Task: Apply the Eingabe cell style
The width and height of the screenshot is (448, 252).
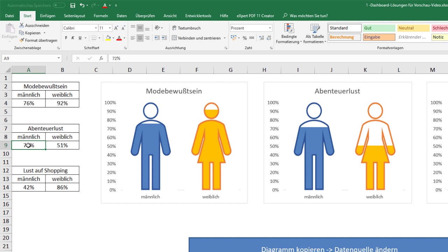Action: [379, 37]
